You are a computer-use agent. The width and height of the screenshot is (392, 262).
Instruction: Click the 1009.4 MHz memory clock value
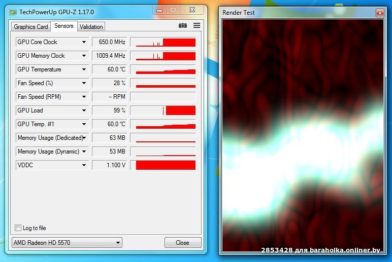pos(110,56)
